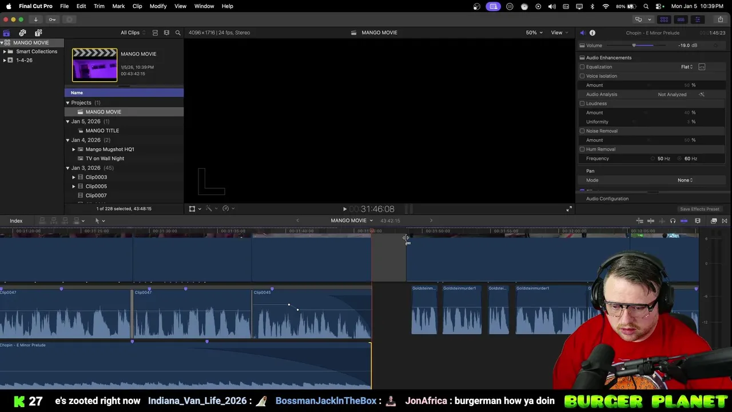Viewport: 732px width, 412px height.
Task: Collapse the Projects group
Action: click(67, 103)
